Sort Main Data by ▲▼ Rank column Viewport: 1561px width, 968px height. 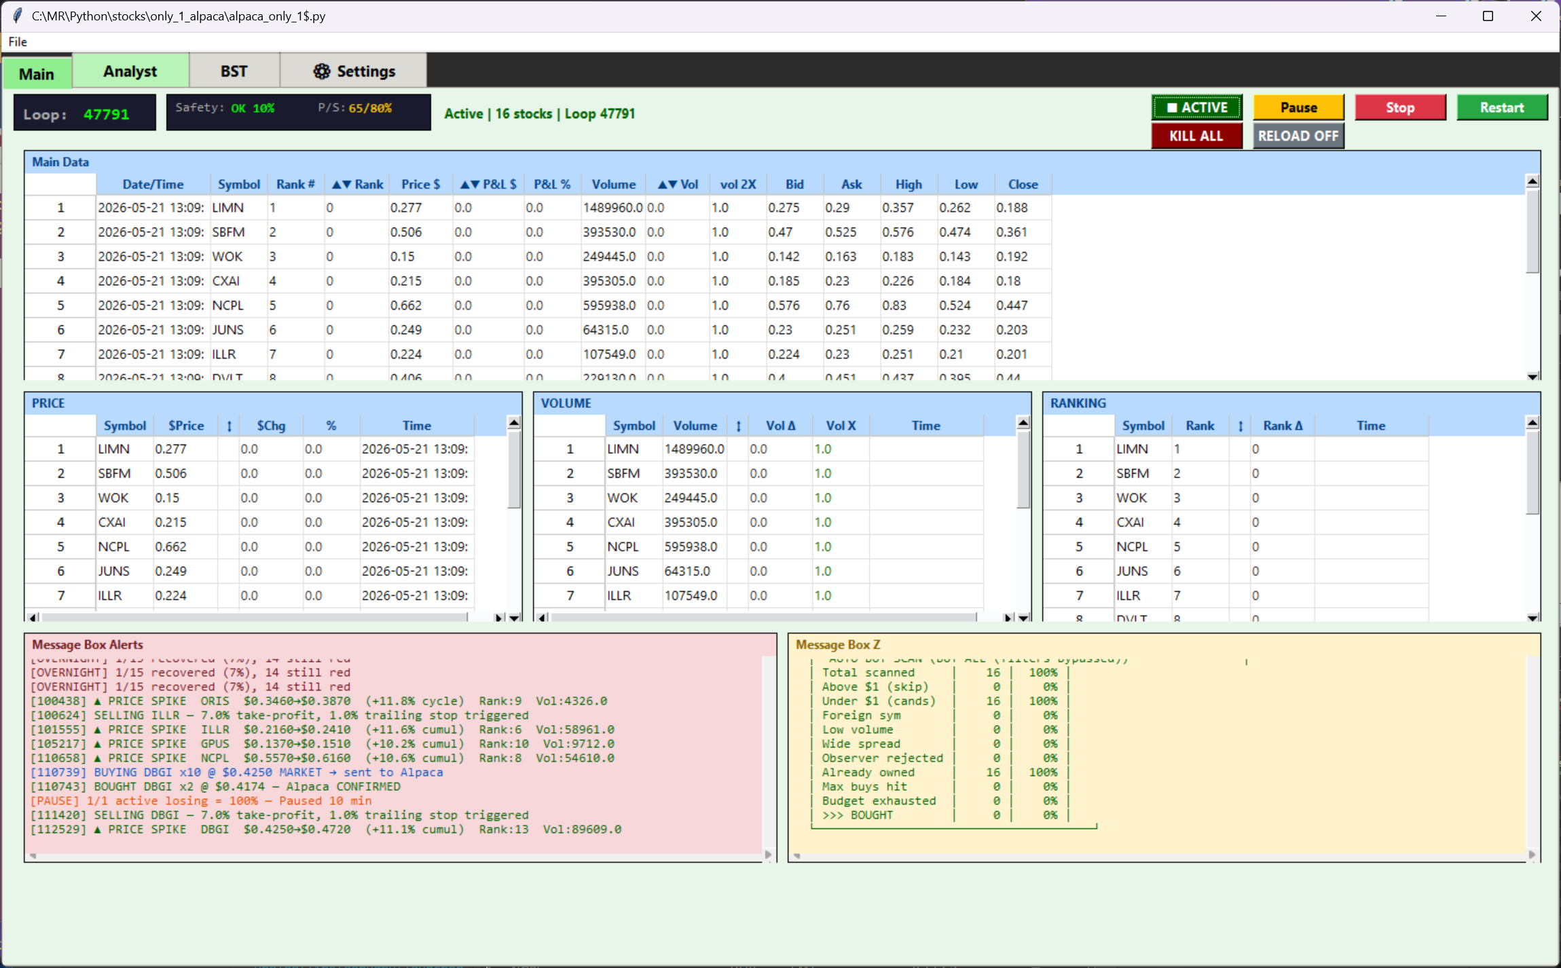[357, 184]
